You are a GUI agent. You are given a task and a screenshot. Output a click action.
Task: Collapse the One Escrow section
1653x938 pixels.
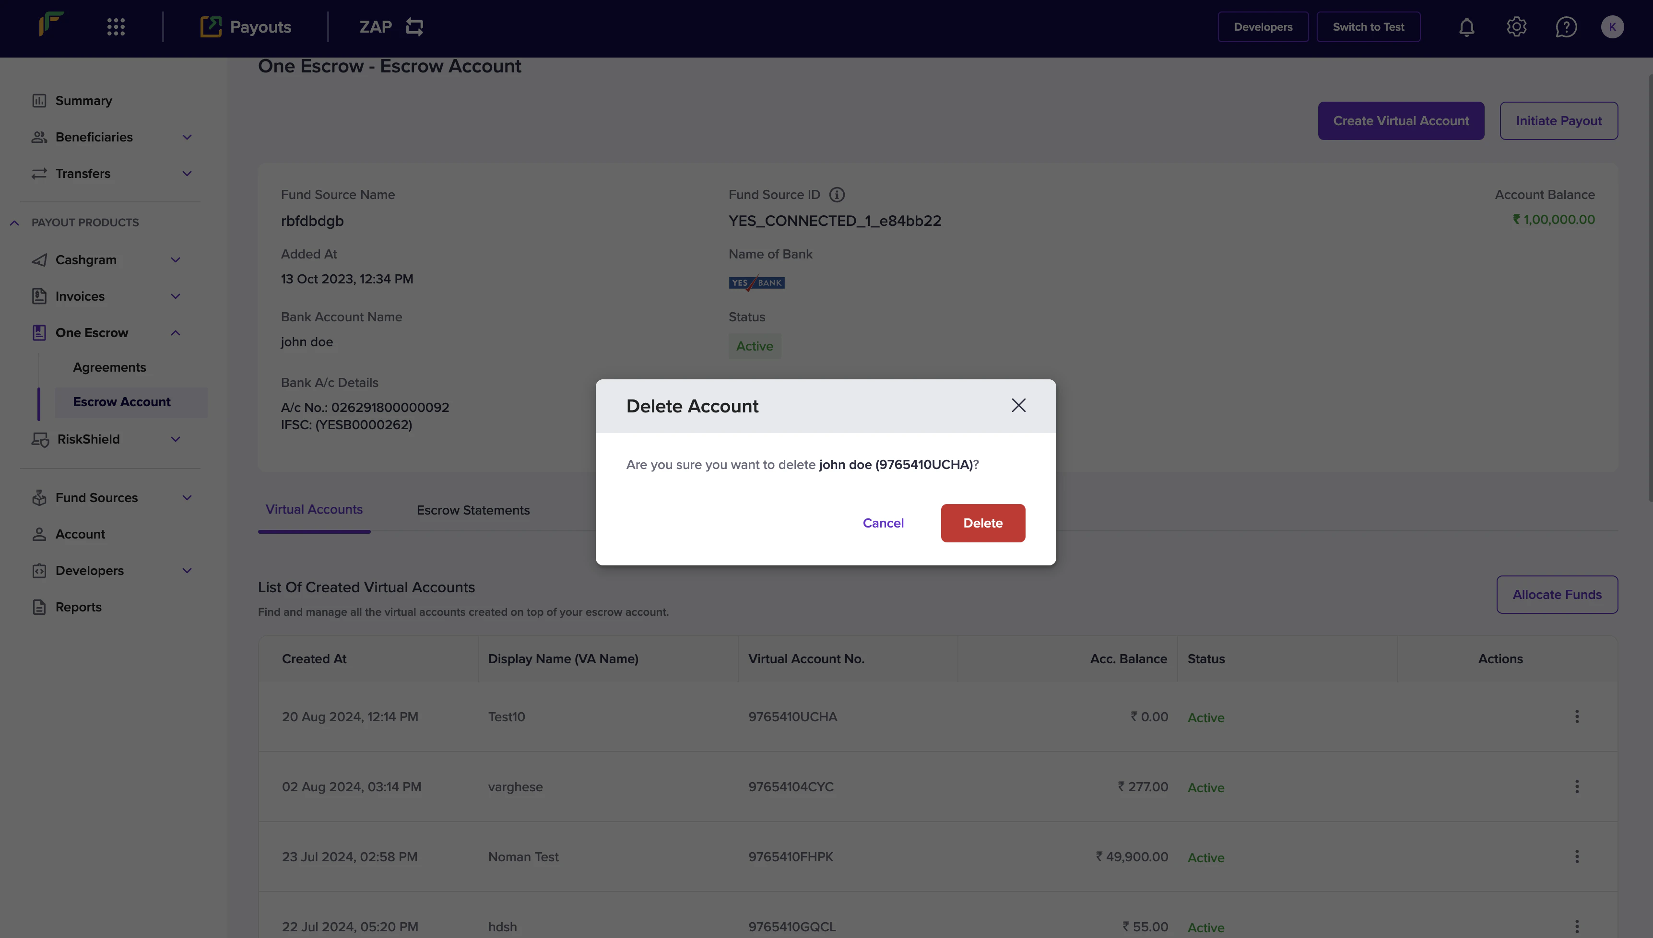(x=175, y=333)
